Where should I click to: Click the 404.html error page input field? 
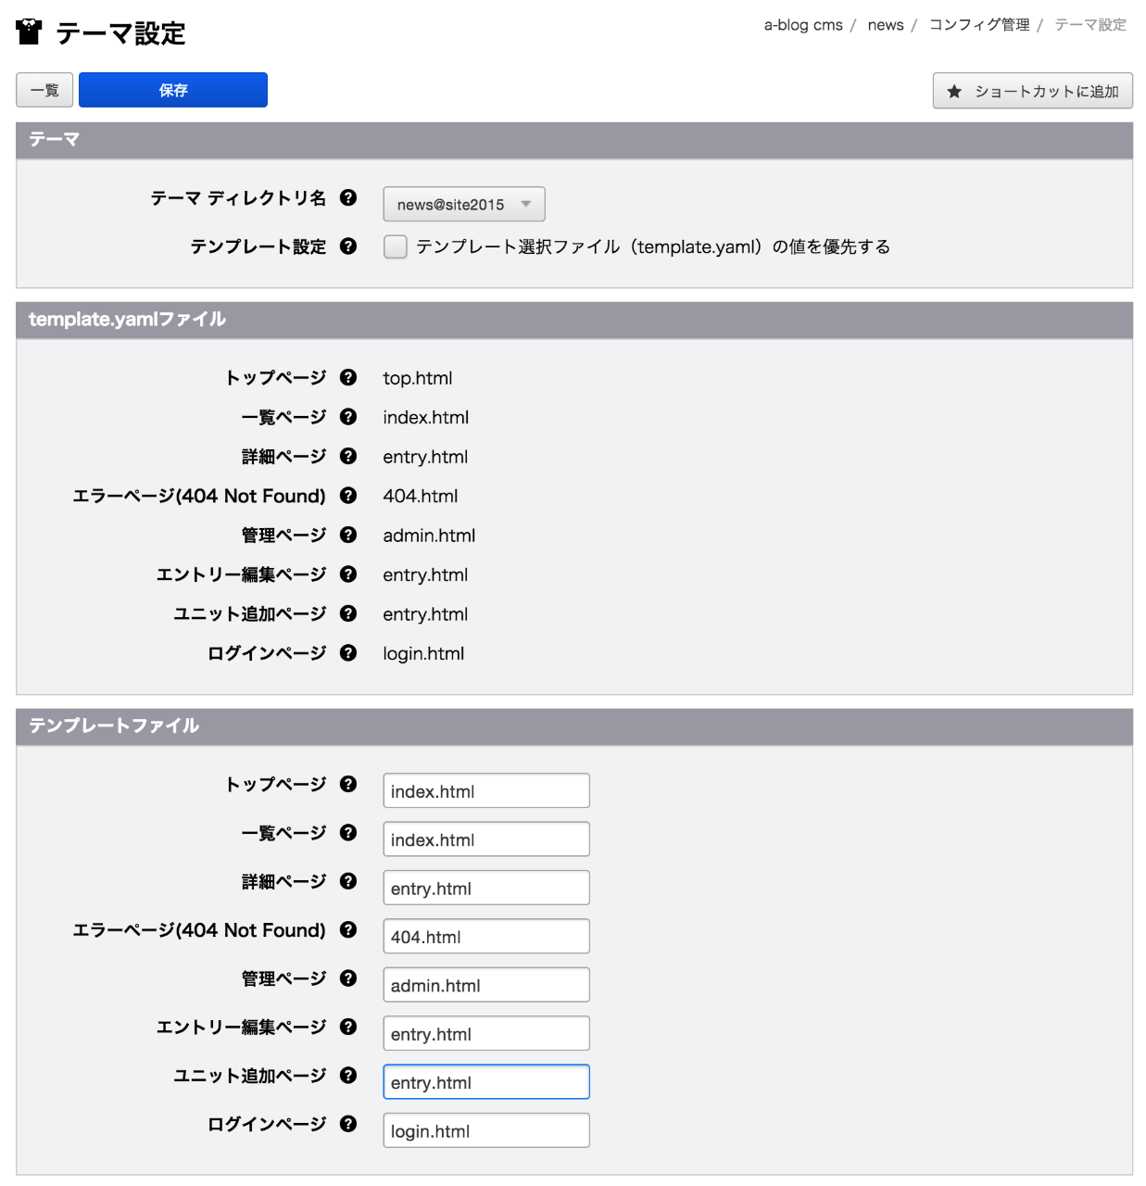(485, 936)
